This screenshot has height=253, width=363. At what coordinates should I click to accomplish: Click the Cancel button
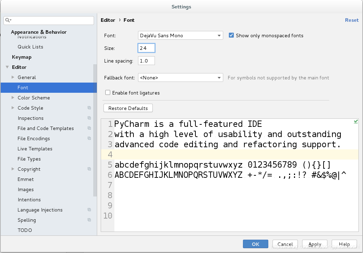(285, 244)
